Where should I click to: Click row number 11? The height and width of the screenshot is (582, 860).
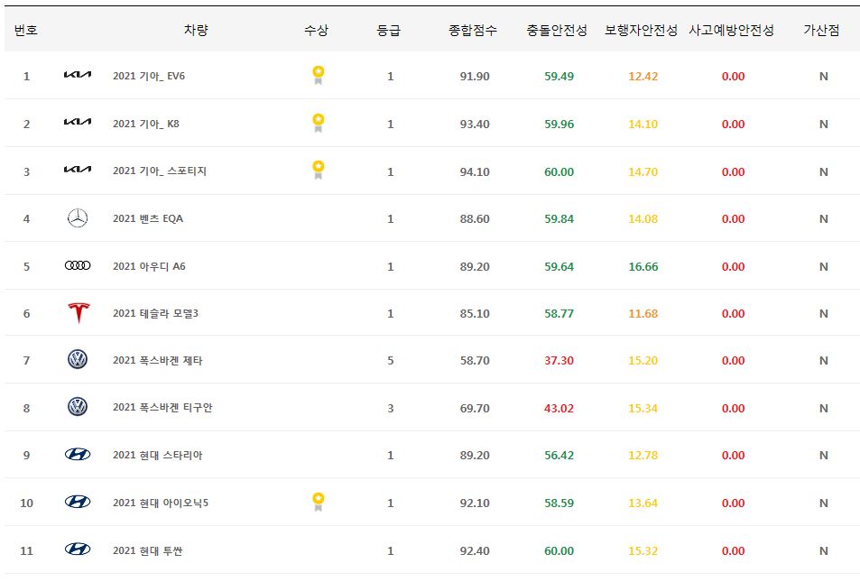pos(26,550)
